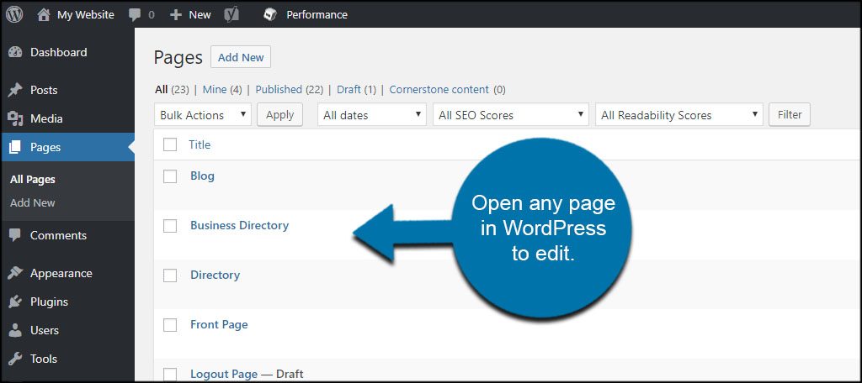Open the Yoast SEO toolbar icon
Image resolution: width=862 pixels, height=383 pixels.
[x=231, y=15]
